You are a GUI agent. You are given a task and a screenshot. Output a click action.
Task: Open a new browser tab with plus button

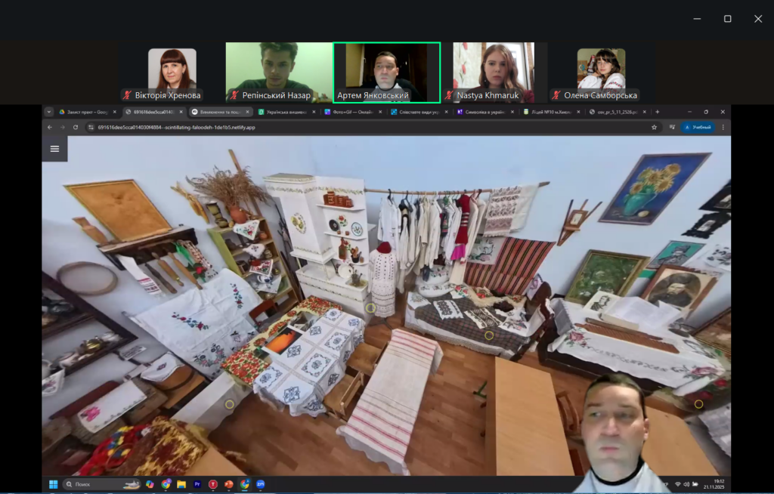point(657,112)
